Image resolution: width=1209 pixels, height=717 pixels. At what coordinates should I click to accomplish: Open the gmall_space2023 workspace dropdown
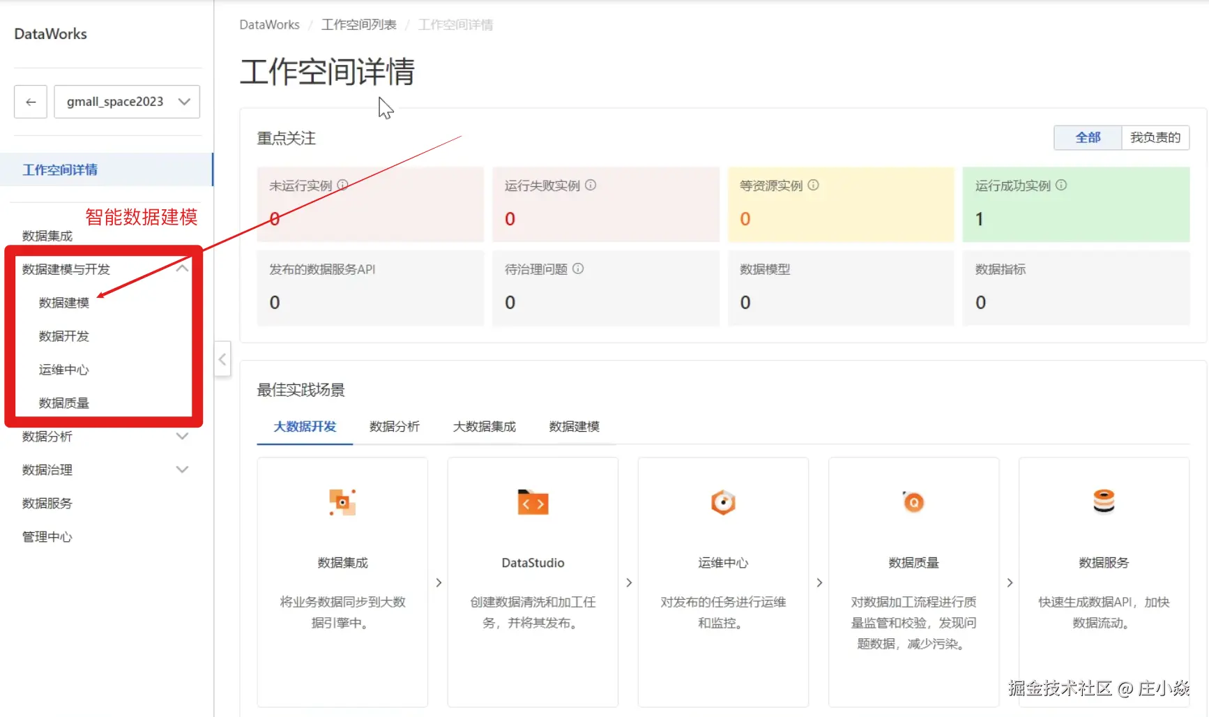(x=127, y=102)
